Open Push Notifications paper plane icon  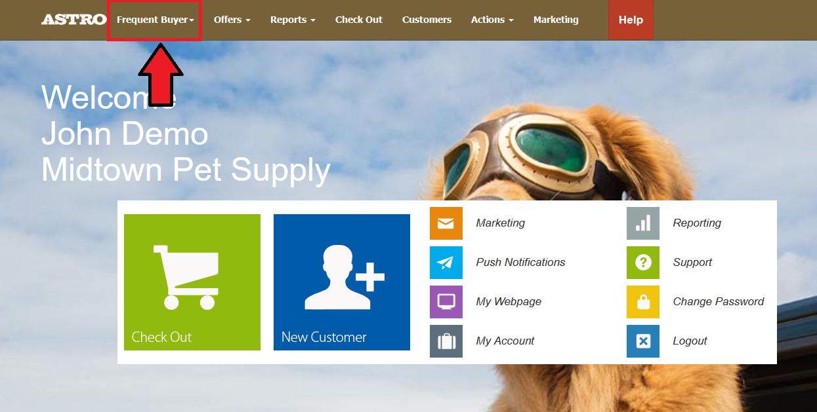coord(446,263)
